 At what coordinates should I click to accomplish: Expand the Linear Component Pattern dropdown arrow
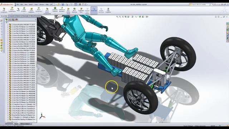tap(24, 14)
